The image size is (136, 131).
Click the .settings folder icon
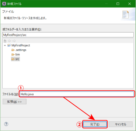tap(13, 50)
